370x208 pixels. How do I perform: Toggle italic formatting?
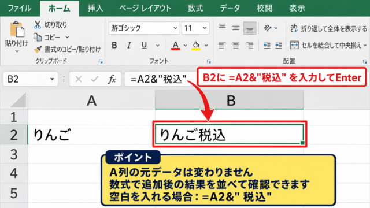pos(129,45)
